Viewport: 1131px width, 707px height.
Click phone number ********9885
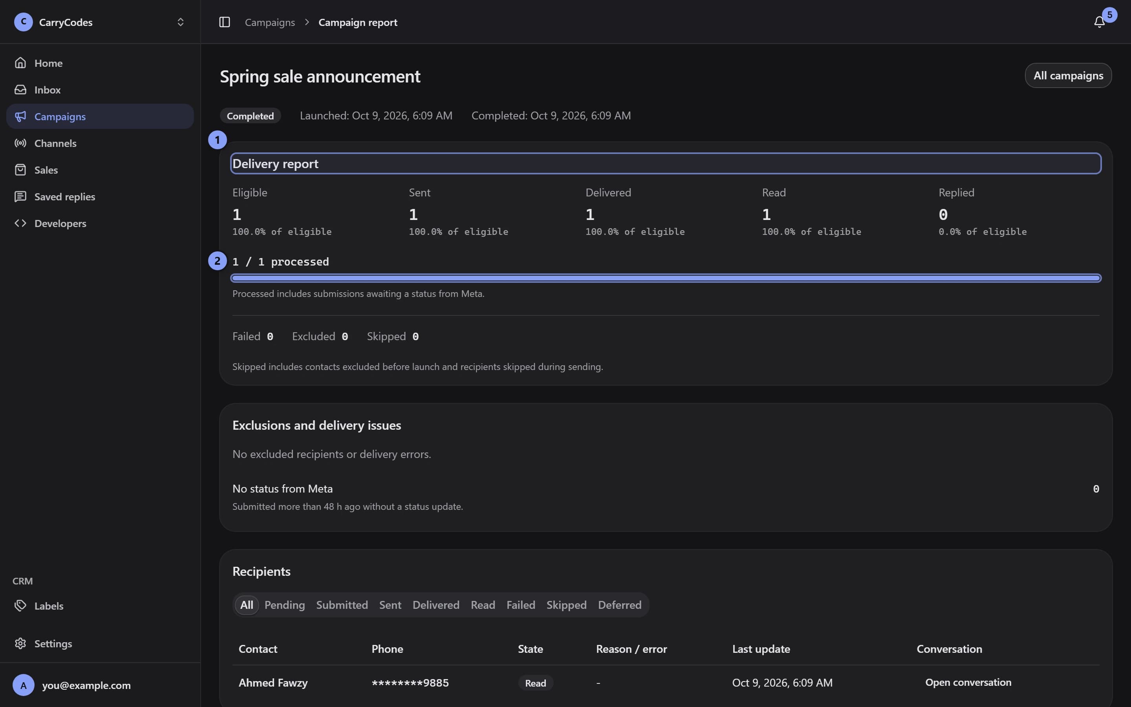tap(410, 683)
